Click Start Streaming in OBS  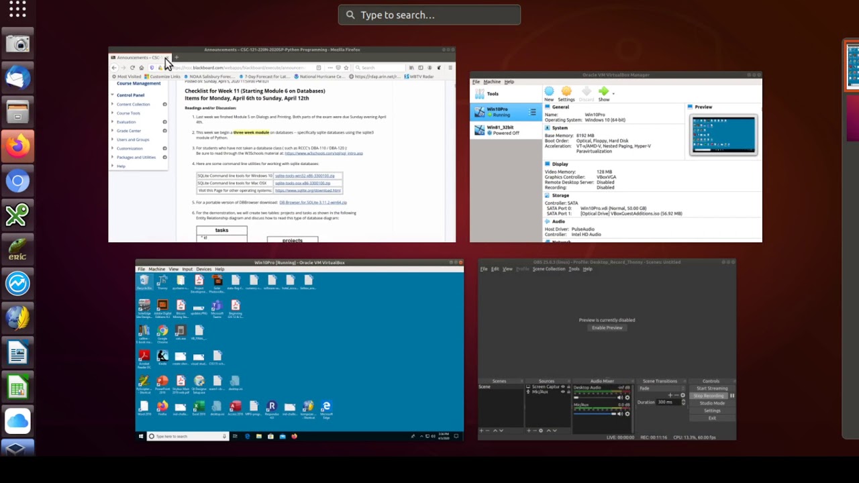tap(712, 388)
